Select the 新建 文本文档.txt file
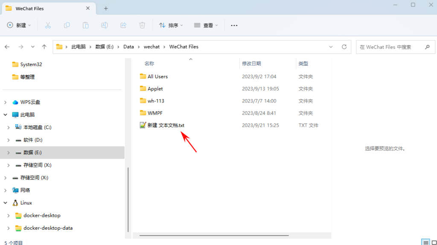437x245 pixels. coord(166,125)
